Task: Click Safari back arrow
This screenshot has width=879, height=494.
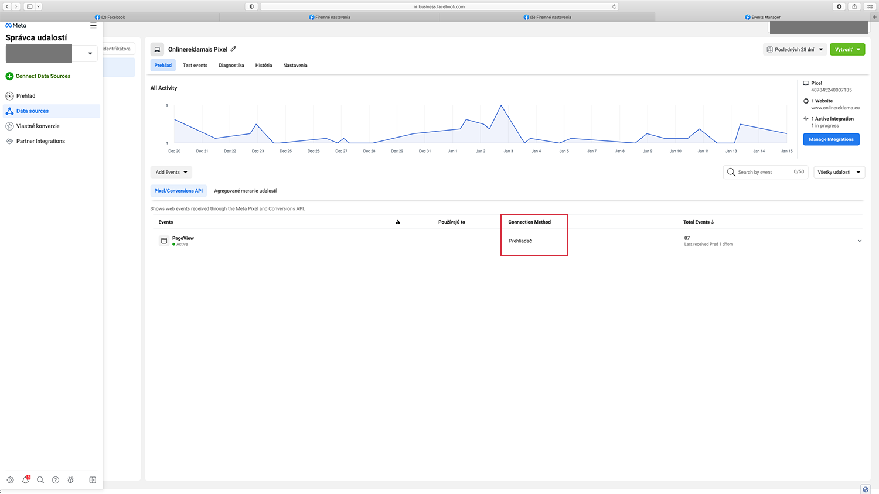Action: click(7, 6)
